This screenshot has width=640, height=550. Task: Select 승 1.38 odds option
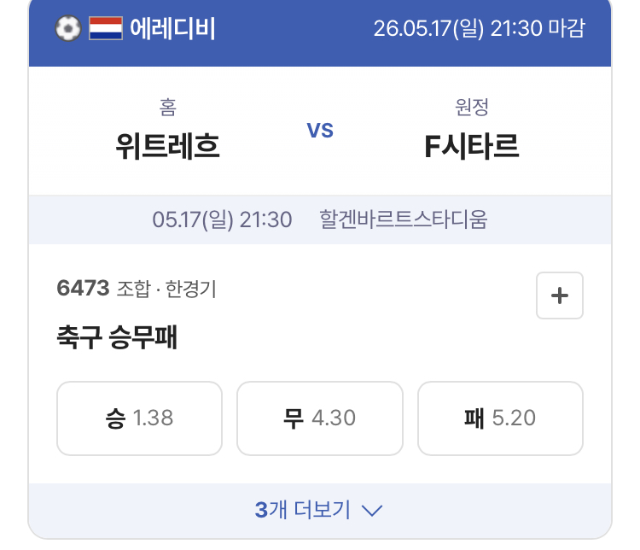coord(140,418)
